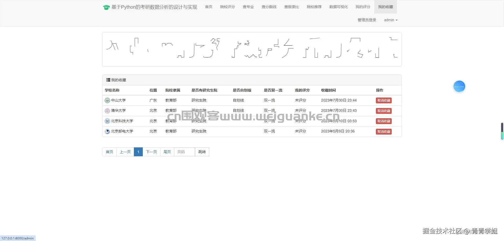Click the 首页 pagination button
504x241 pixels.
(109, 152)
